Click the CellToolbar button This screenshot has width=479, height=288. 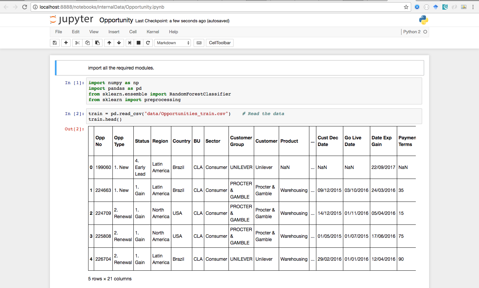[x=220, y=43]
